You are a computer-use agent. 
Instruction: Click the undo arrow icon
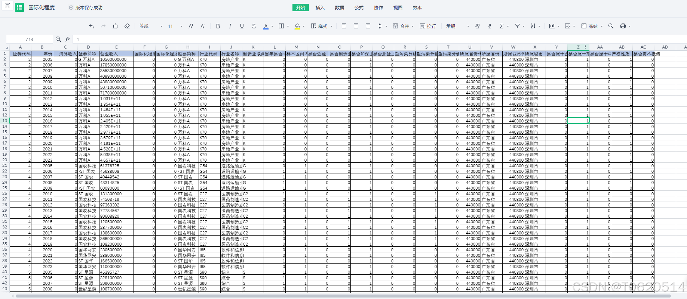tap(91, 26)
